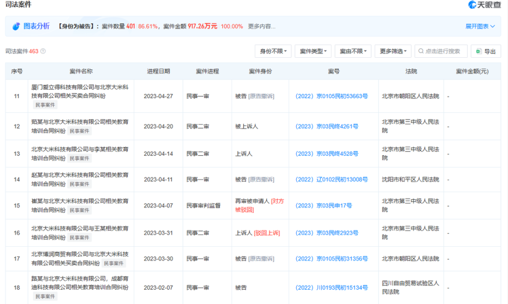Open case number 京03民终4528号
The image size is (508, 304).
[x=327, y=154]
